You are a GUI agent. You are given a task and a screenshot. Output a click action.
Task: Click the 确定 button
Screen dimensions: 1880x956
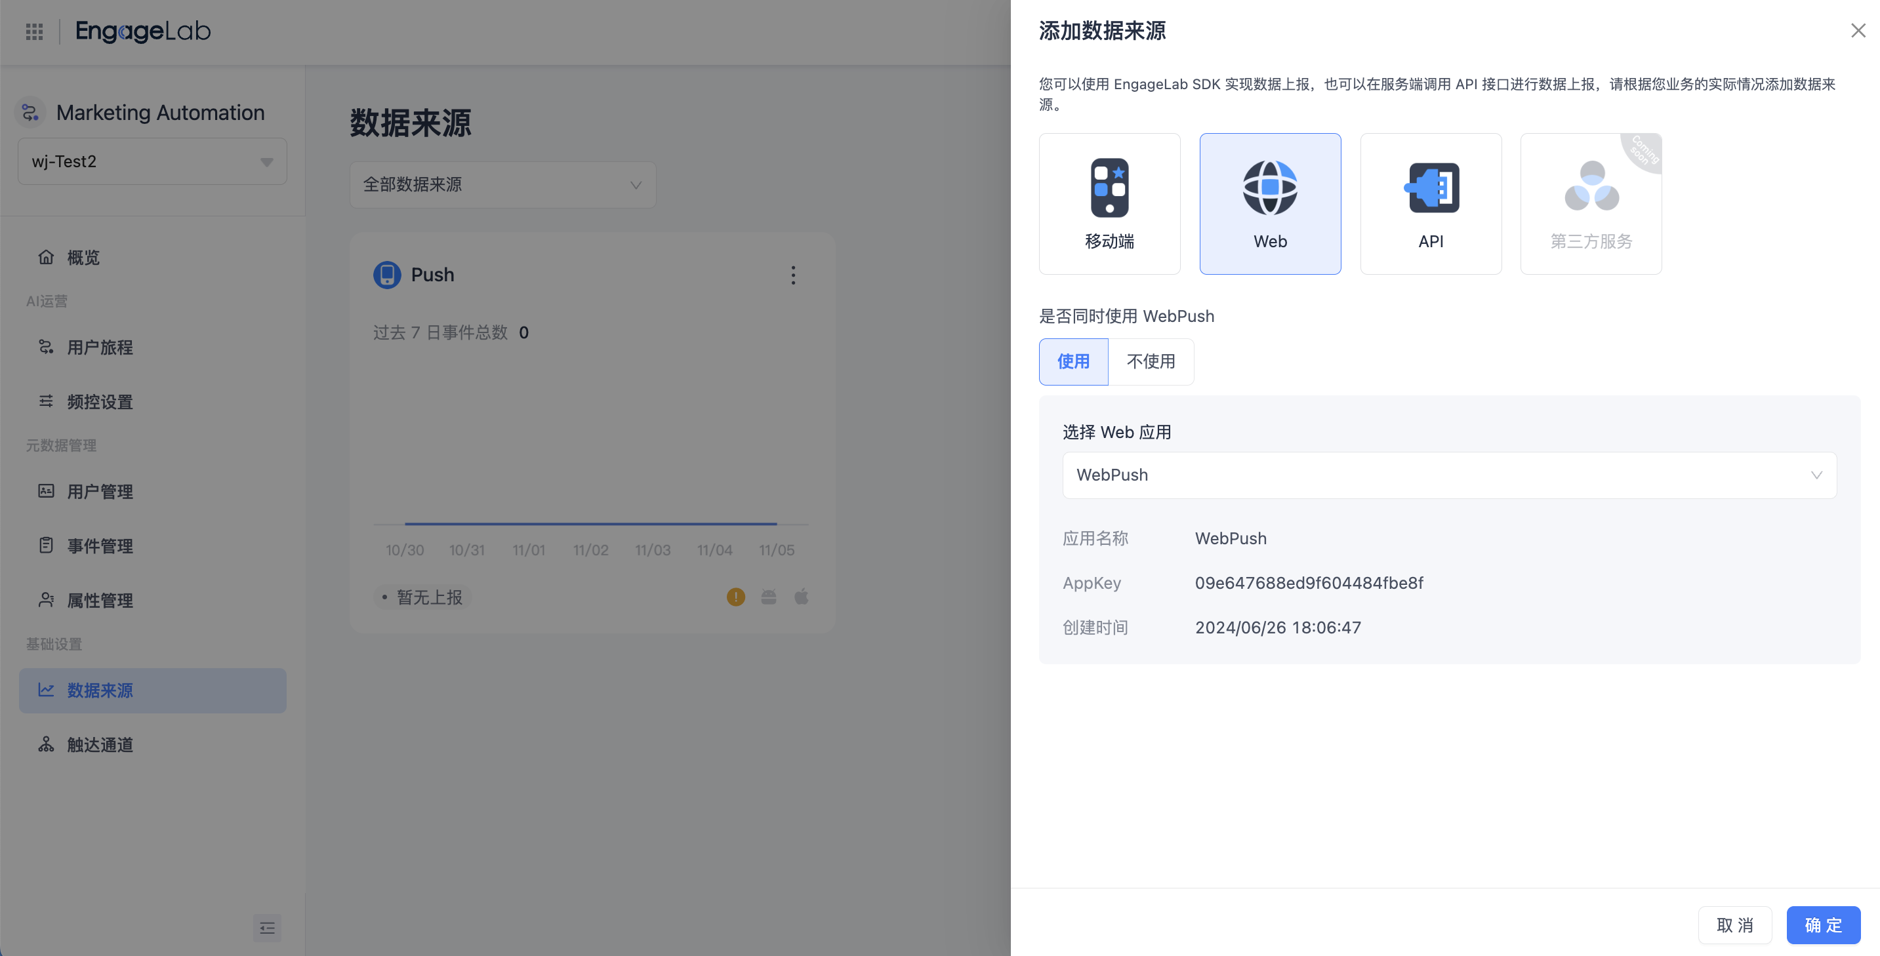coord(1823,925)
